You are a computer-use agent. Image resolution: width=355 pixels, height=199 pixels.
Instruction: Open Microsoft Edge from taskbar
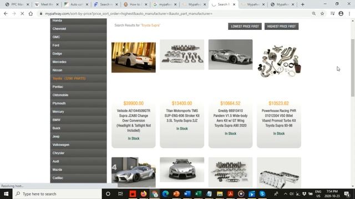[x=165, y=194]
